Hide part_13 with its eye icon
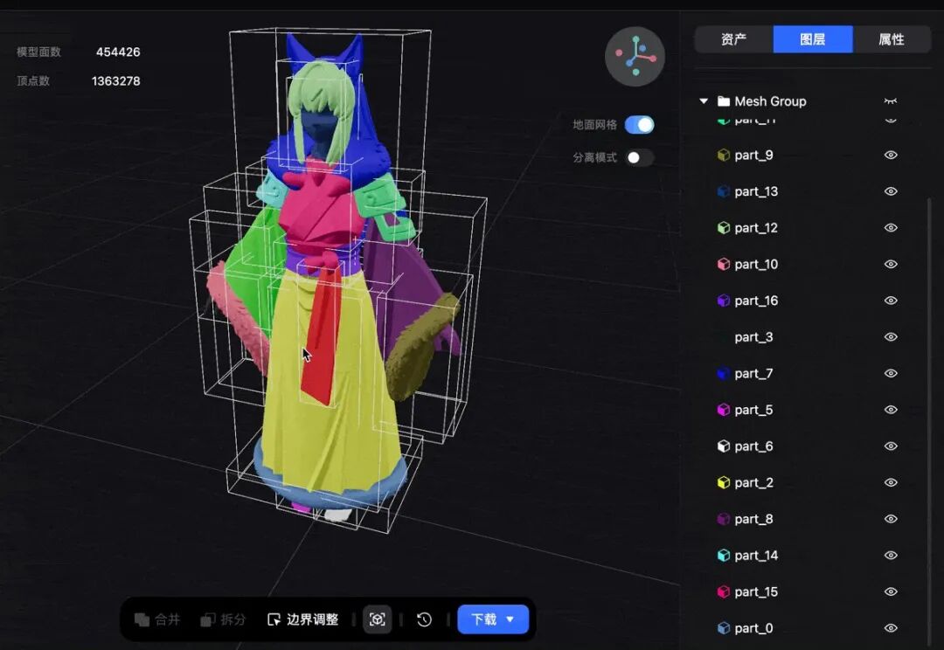The width and height of the screenshot is (944, 650). pos(891,191)
